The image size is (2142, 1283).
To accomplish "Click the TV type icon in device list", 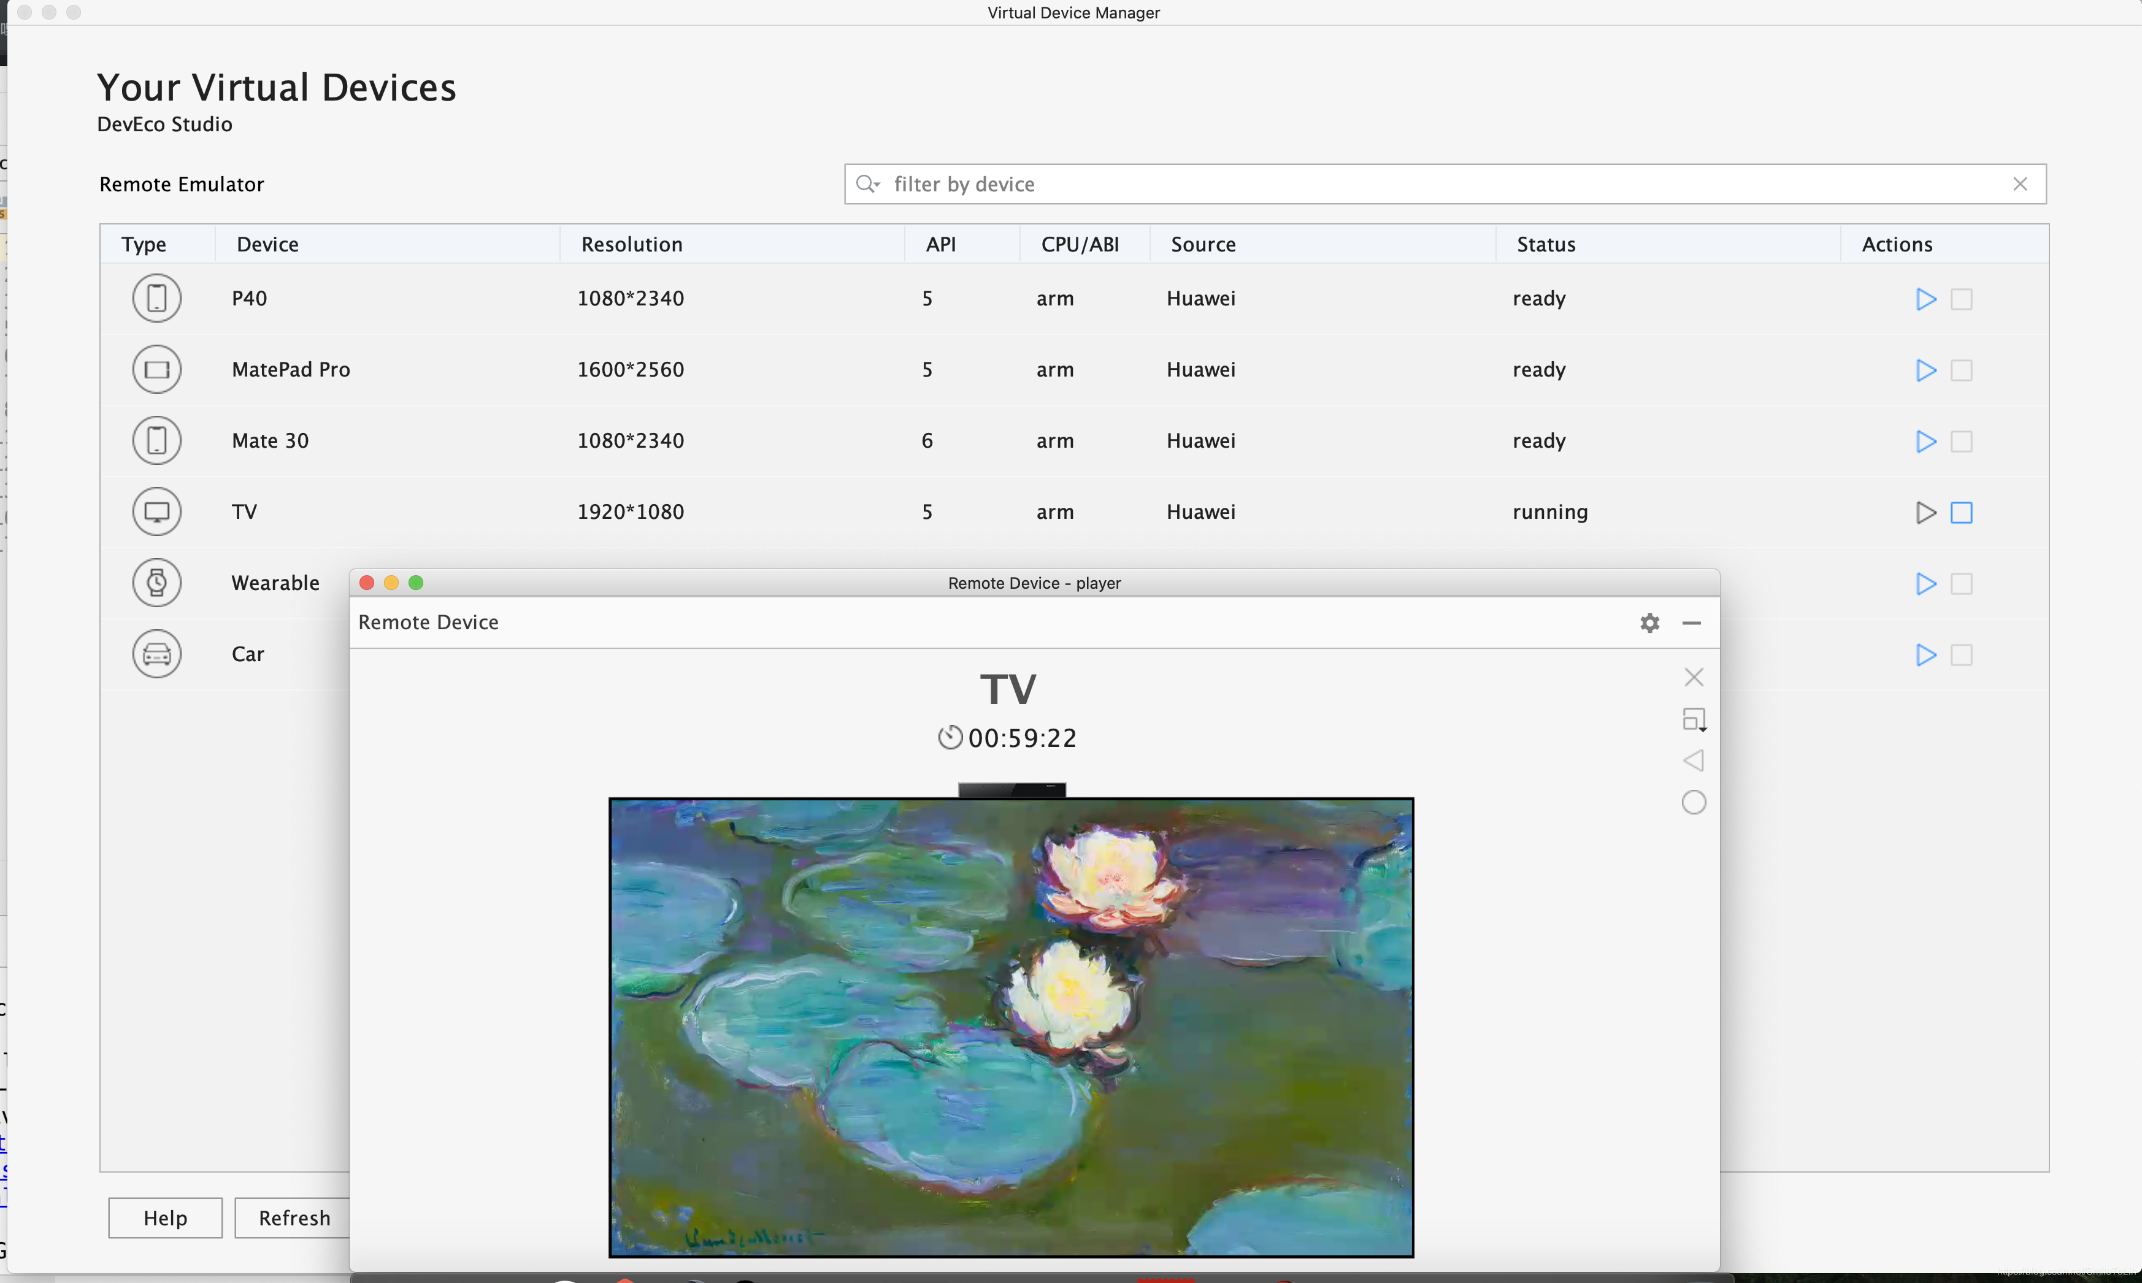I will 156,511.
